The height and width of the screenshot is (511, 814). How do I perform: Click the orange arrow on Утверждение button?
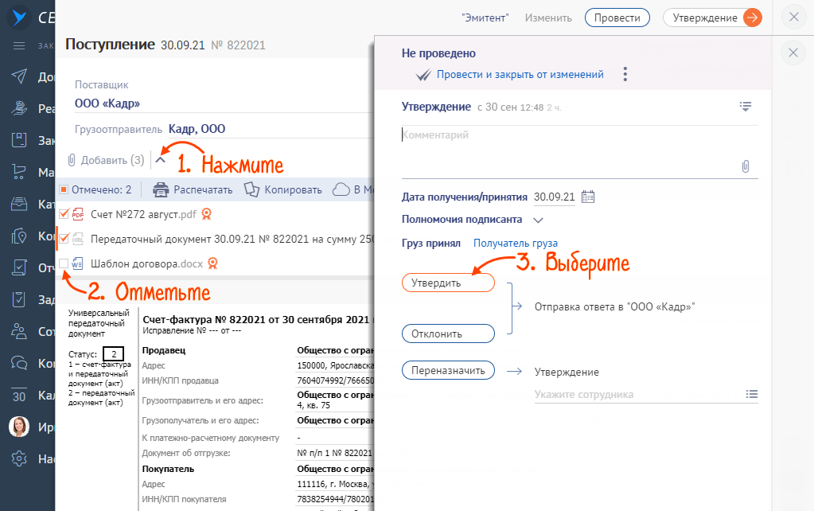(x=752, y=18)
